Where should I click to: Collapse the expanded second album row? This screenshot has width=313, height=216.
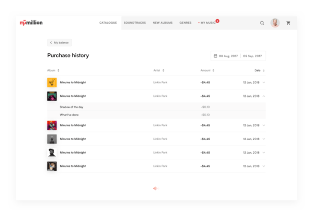[x=264, y=96]
